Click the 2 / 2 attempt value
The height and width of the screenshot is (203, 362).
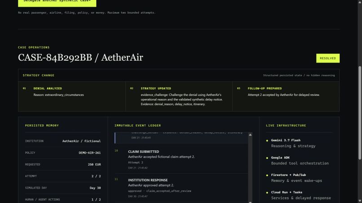96,176
